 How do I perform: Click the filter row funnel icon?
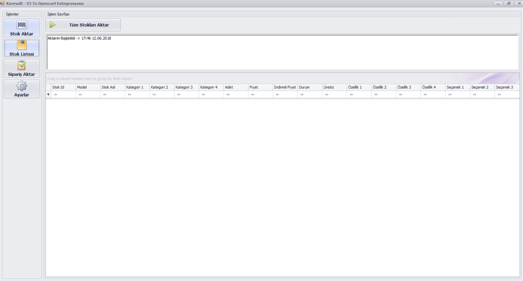pos(49,95)
